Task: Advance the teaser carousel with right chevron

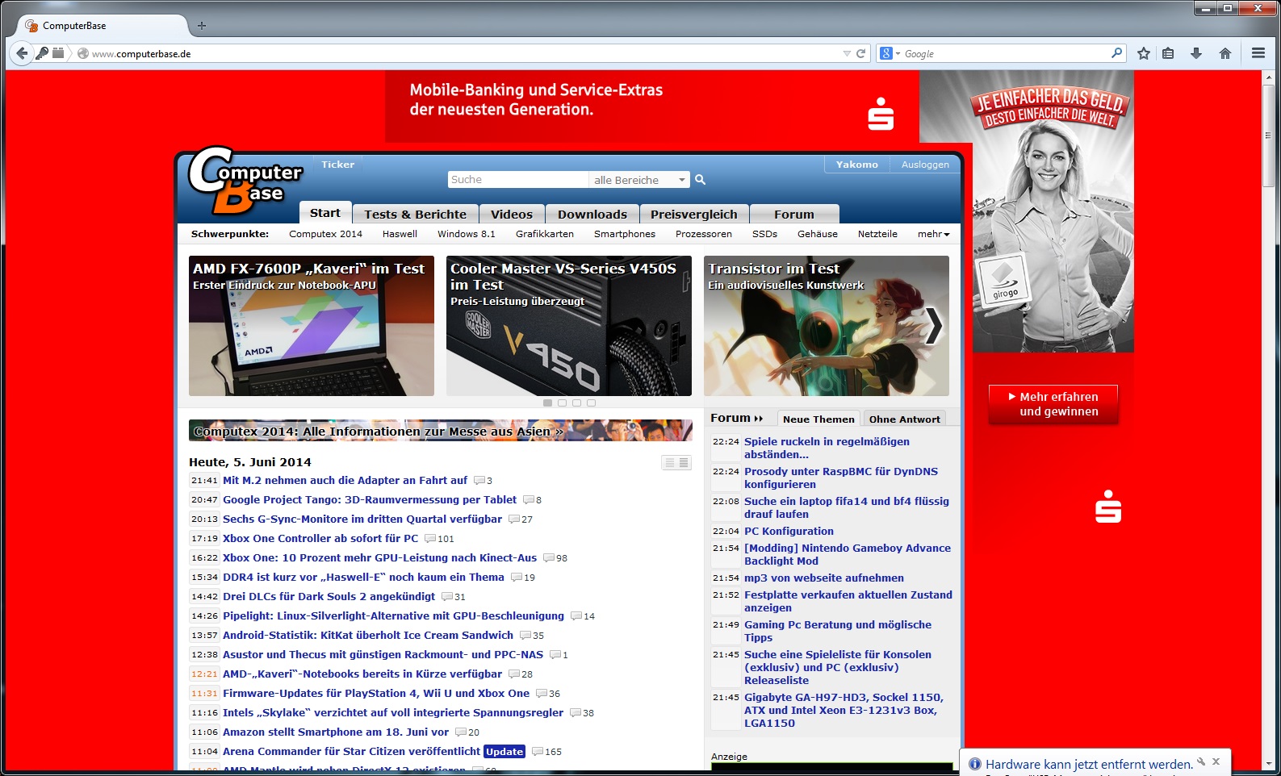Action: pos(934,326)
